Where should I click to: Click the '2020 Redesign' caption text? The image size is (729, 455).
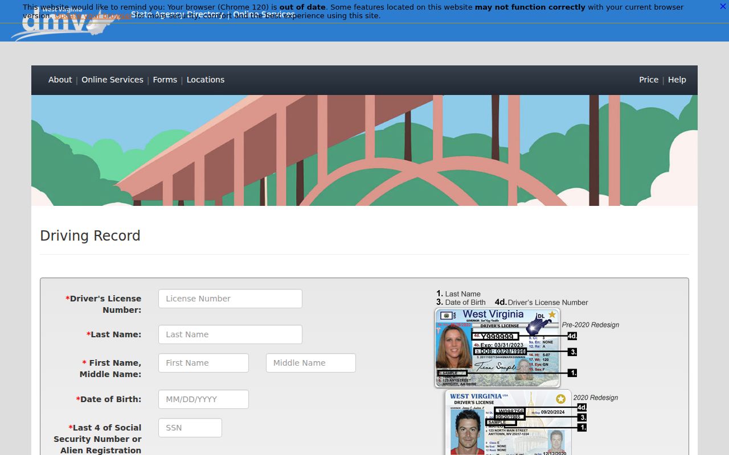(x=596, y=398)
